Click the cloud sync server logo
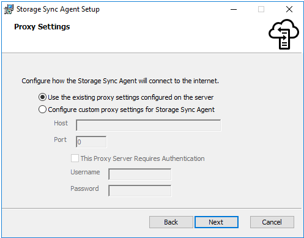Viewport: 304px width, 238px height. pos(284,34)
